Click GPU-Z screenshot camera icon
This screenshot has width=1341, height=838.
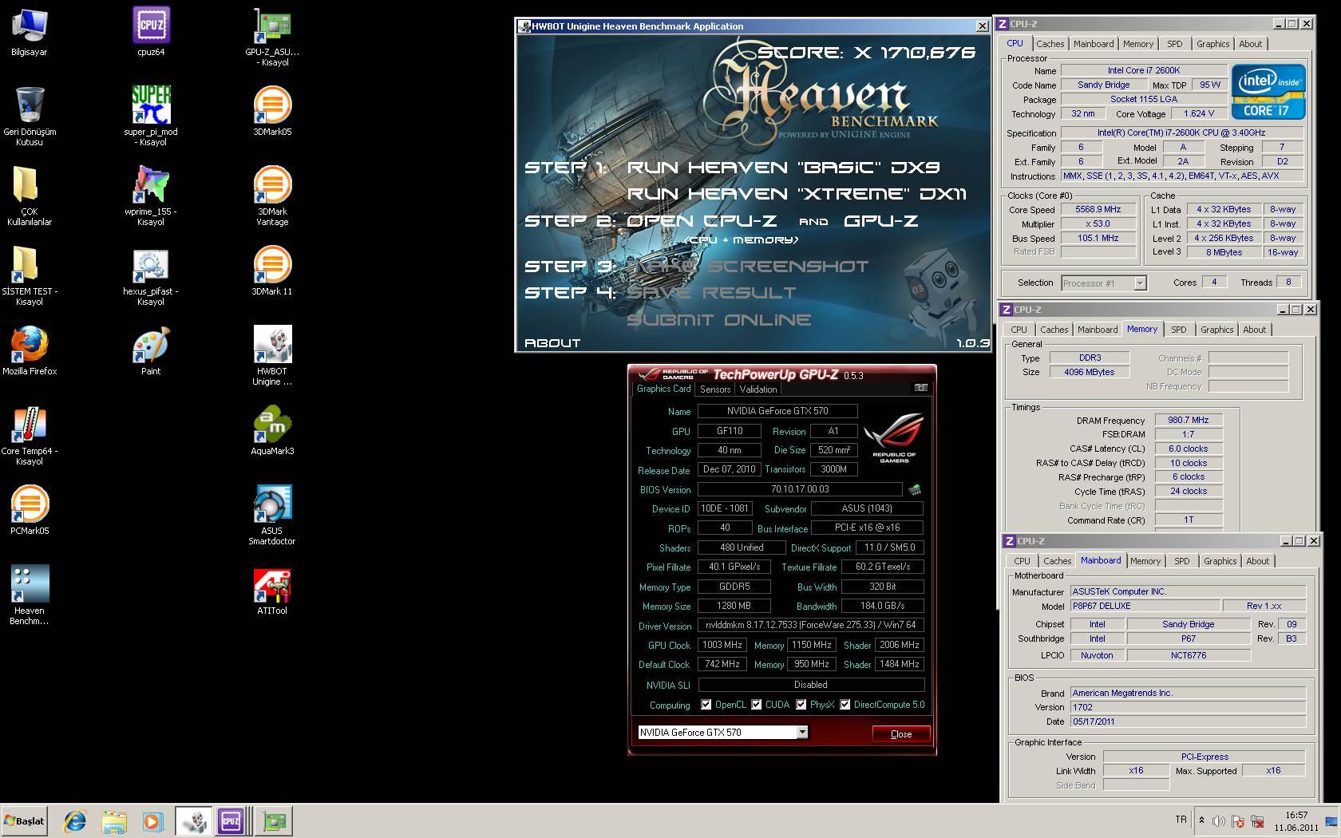pos(920,388)
